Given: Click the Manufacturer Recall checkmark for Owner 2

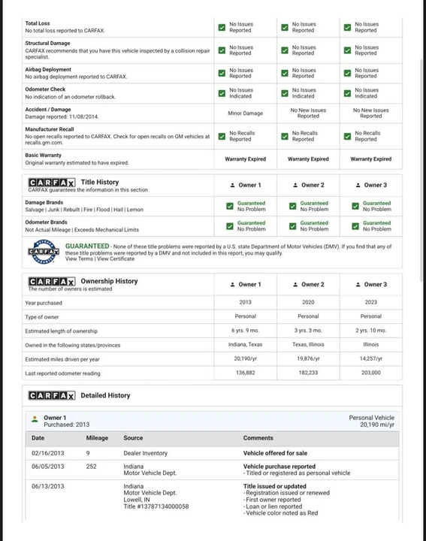Looking at the screenshot, I should click(x=285, y=136).
